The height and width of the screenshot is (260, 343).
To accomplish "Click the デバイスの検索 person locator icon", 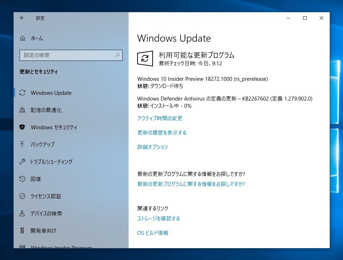I will point(22,213).
